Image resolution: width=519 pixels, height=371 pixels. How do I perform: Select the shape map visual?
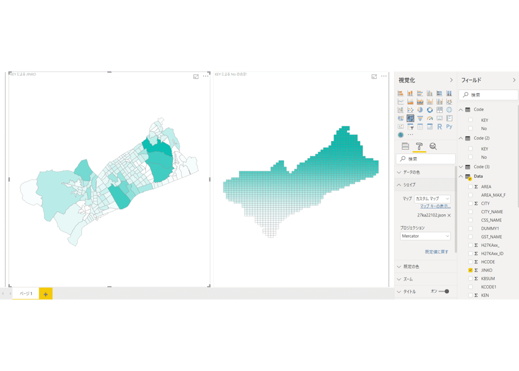pos(411,118)
